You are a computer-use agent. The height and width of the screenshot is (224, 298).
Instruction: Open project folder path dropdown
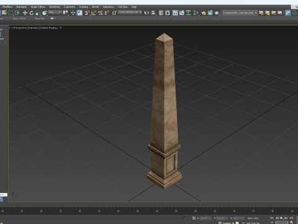click(x=240, y=13)
